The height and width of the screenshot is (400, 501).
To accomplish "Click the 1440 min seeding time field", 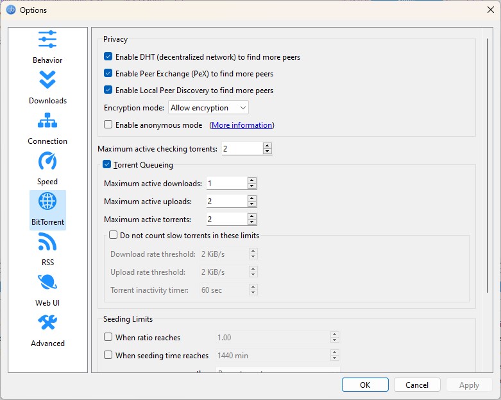I will [273, 355].
